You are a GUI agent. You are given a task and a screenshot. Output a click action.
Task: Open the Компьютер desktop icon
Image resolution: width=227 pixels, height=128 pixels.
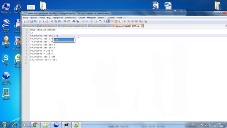(x=6, y=8)
